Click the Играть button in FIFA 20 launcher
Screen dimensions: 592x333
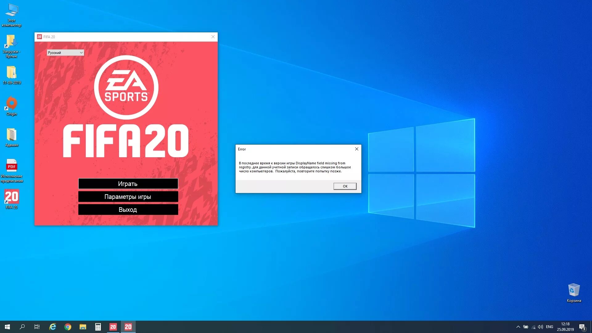pyautogui.click(x=128, y=184)
